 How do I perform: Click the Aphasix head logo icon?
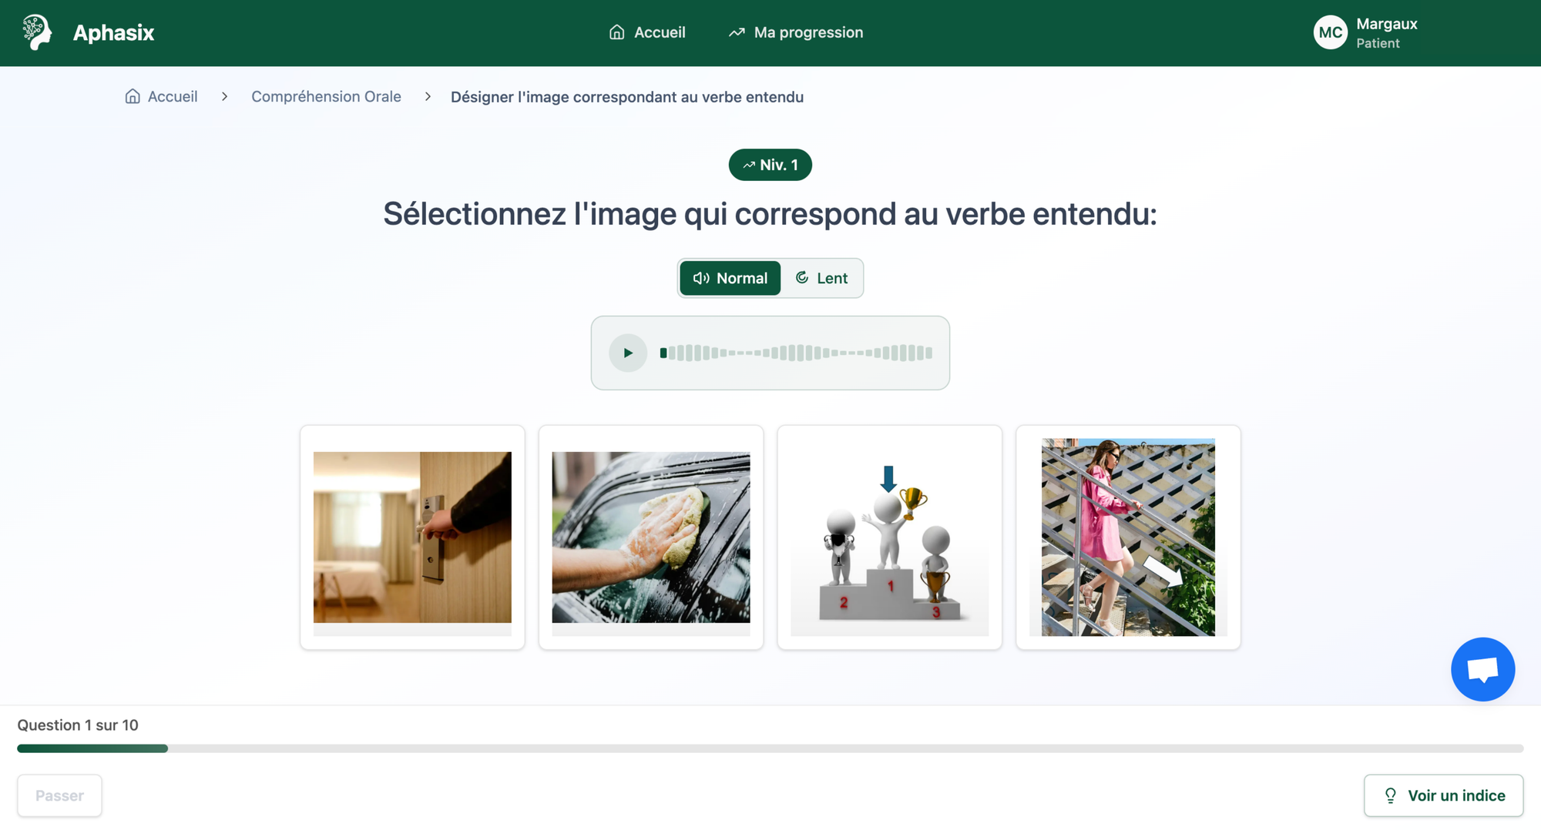coord(36,32)
